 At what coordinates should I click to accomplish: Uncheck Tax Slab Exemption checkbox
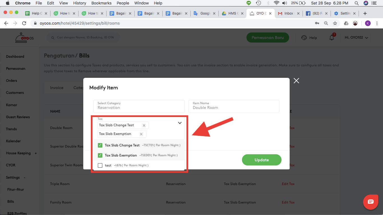click(x=100, y=155)
